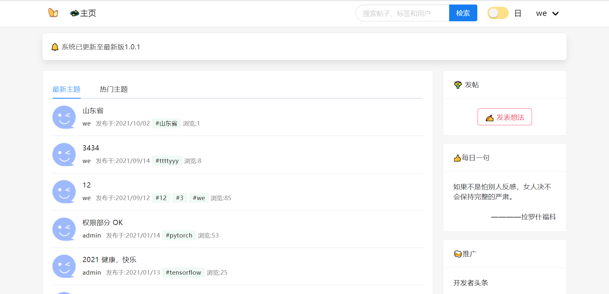This screenshot has height=294, width=609.
Task: Open the 山东省 post title
Action: [93, 111]
